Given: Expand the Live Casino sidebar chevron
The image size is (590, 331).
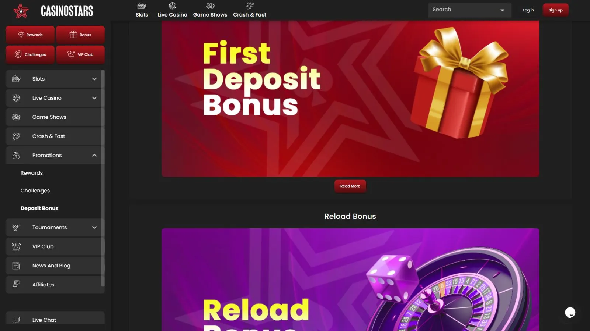Looking at the screenshot, I should click(x=94, y=98).
